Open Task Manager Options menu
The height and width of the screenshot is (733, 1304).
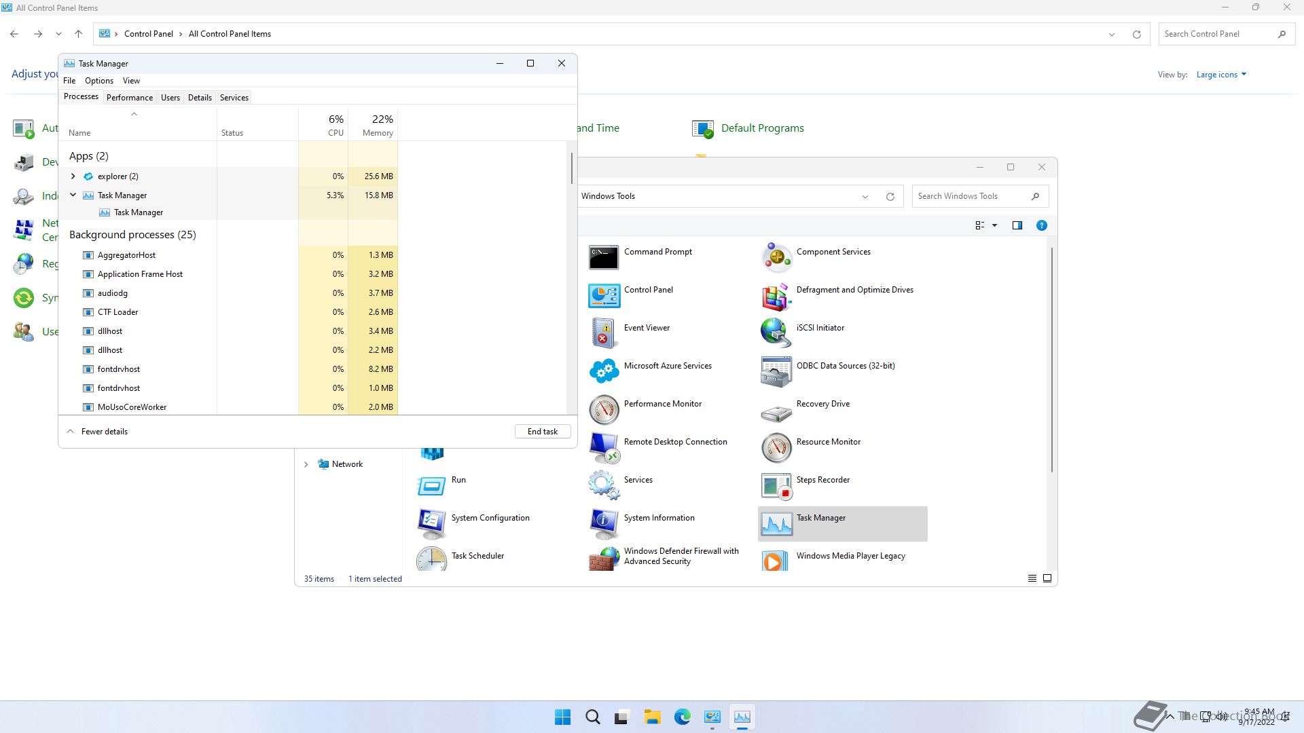coord(99,81)
